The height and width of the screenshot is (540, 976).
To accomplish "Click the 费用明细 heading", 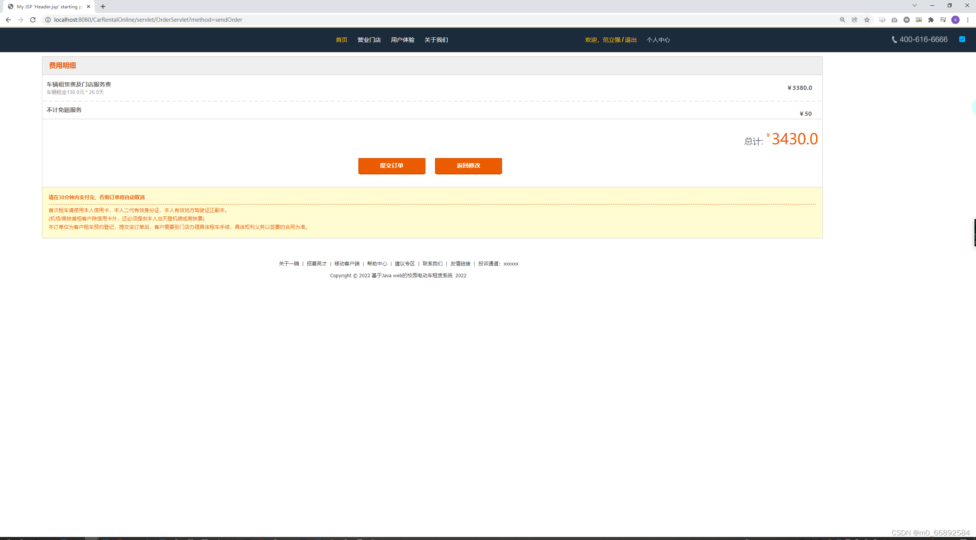I will 63,66.
